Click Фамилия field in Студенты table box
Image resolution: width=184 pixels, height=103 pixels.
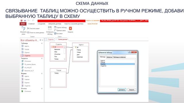click(57, 49)
